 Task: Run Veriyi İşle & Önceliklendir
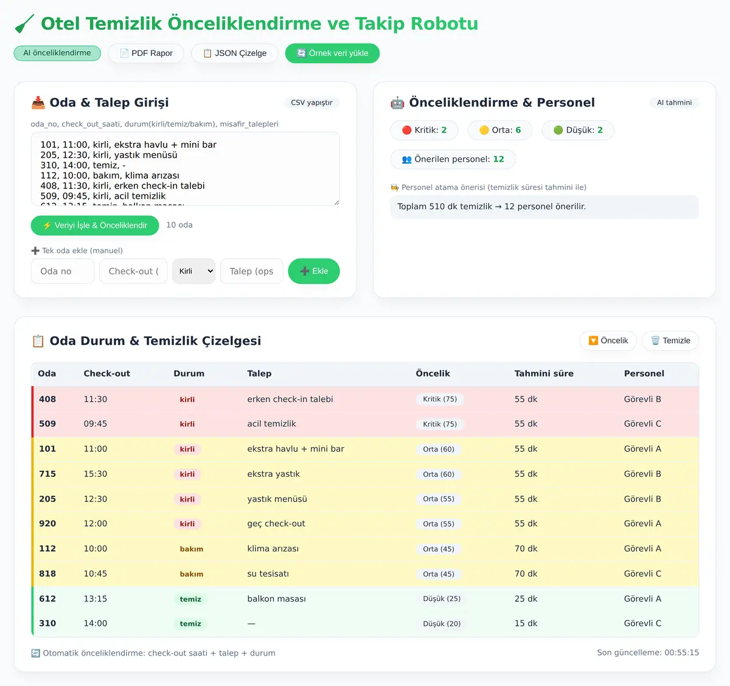[95, 225]
